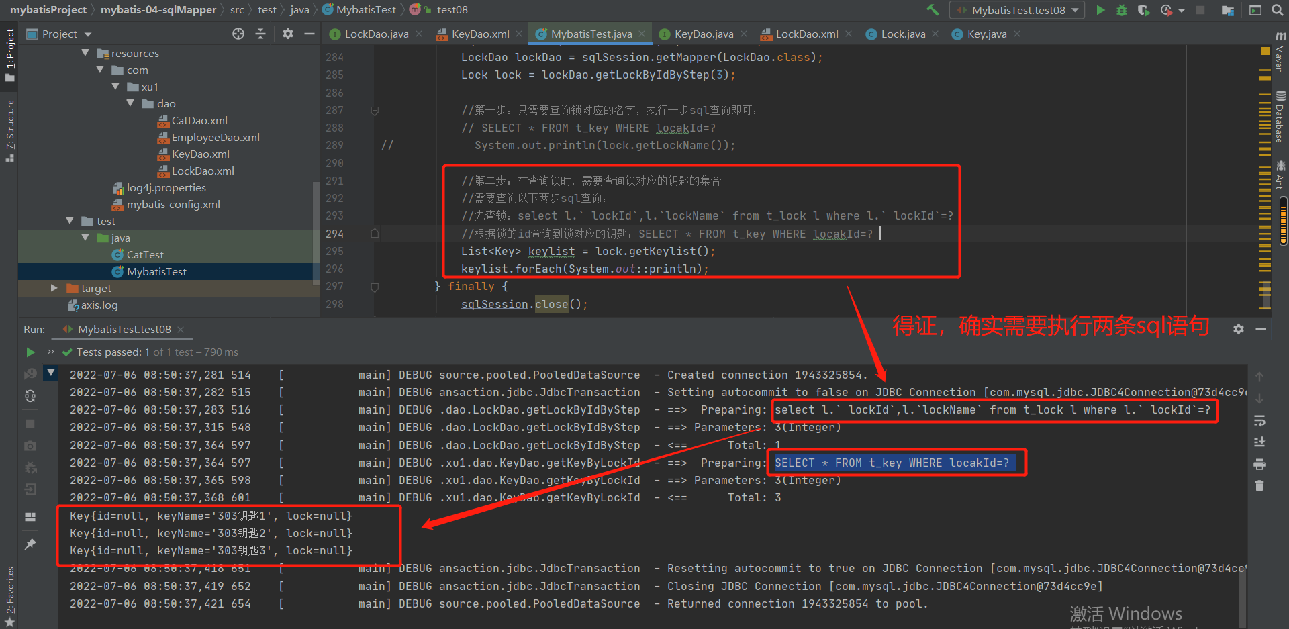Click fold marker at line 287
1289x629 pixels.
click(x=375, y=110)
